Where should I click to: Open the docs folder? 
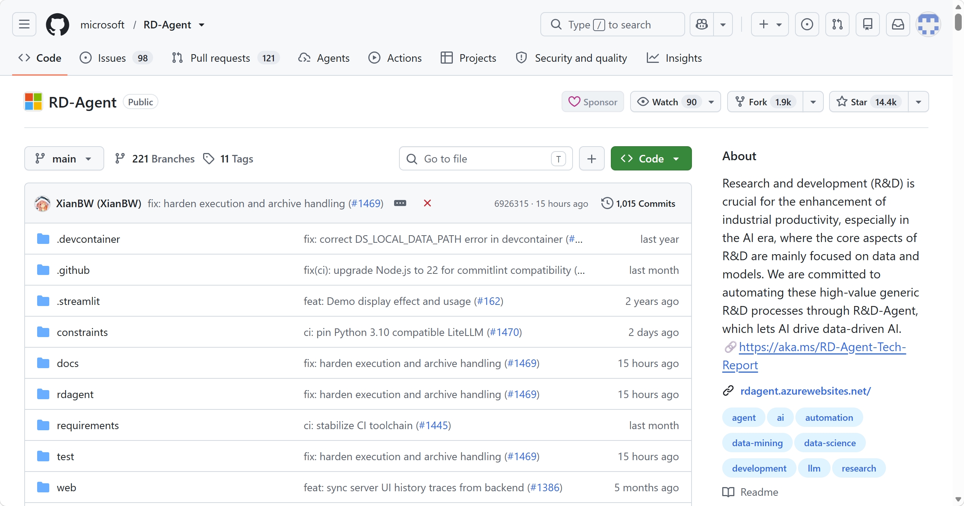pyautogui.click(x=67, y=363)
